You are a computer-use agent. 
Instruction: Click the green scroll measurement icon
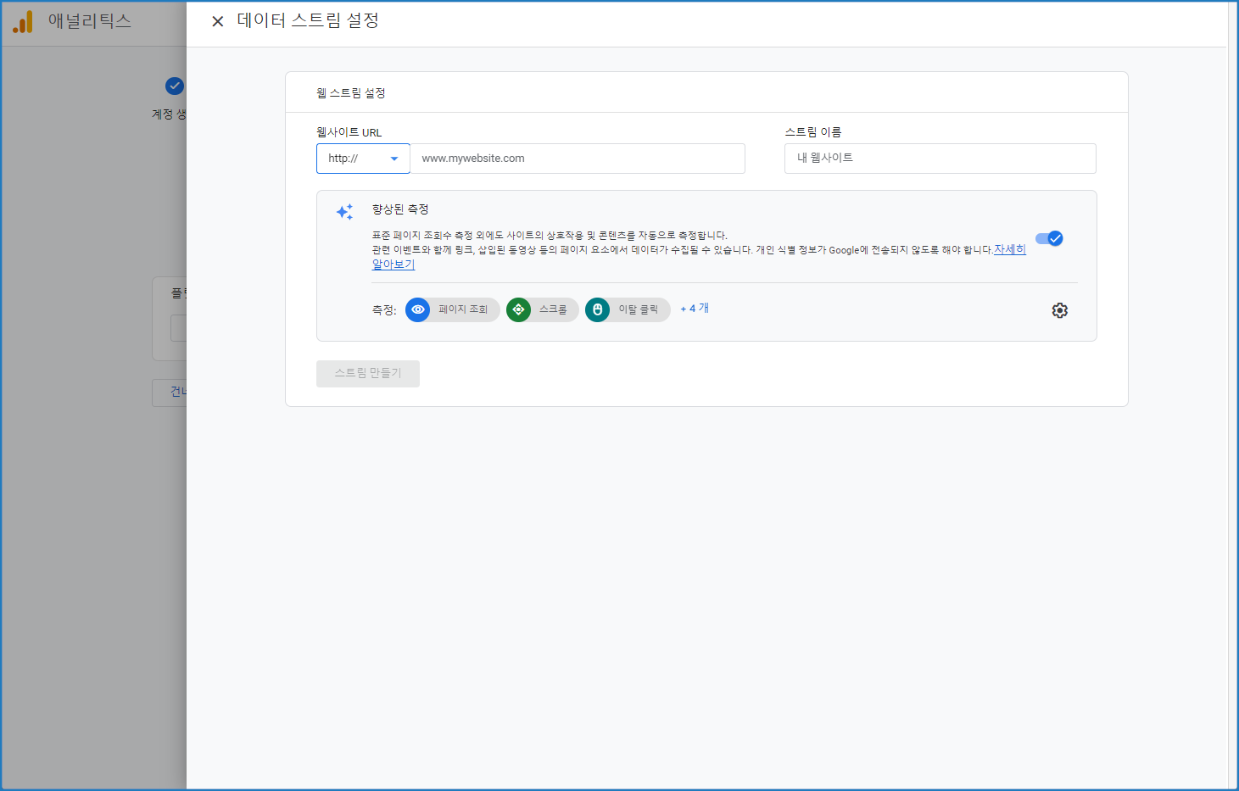coord(518,309)
